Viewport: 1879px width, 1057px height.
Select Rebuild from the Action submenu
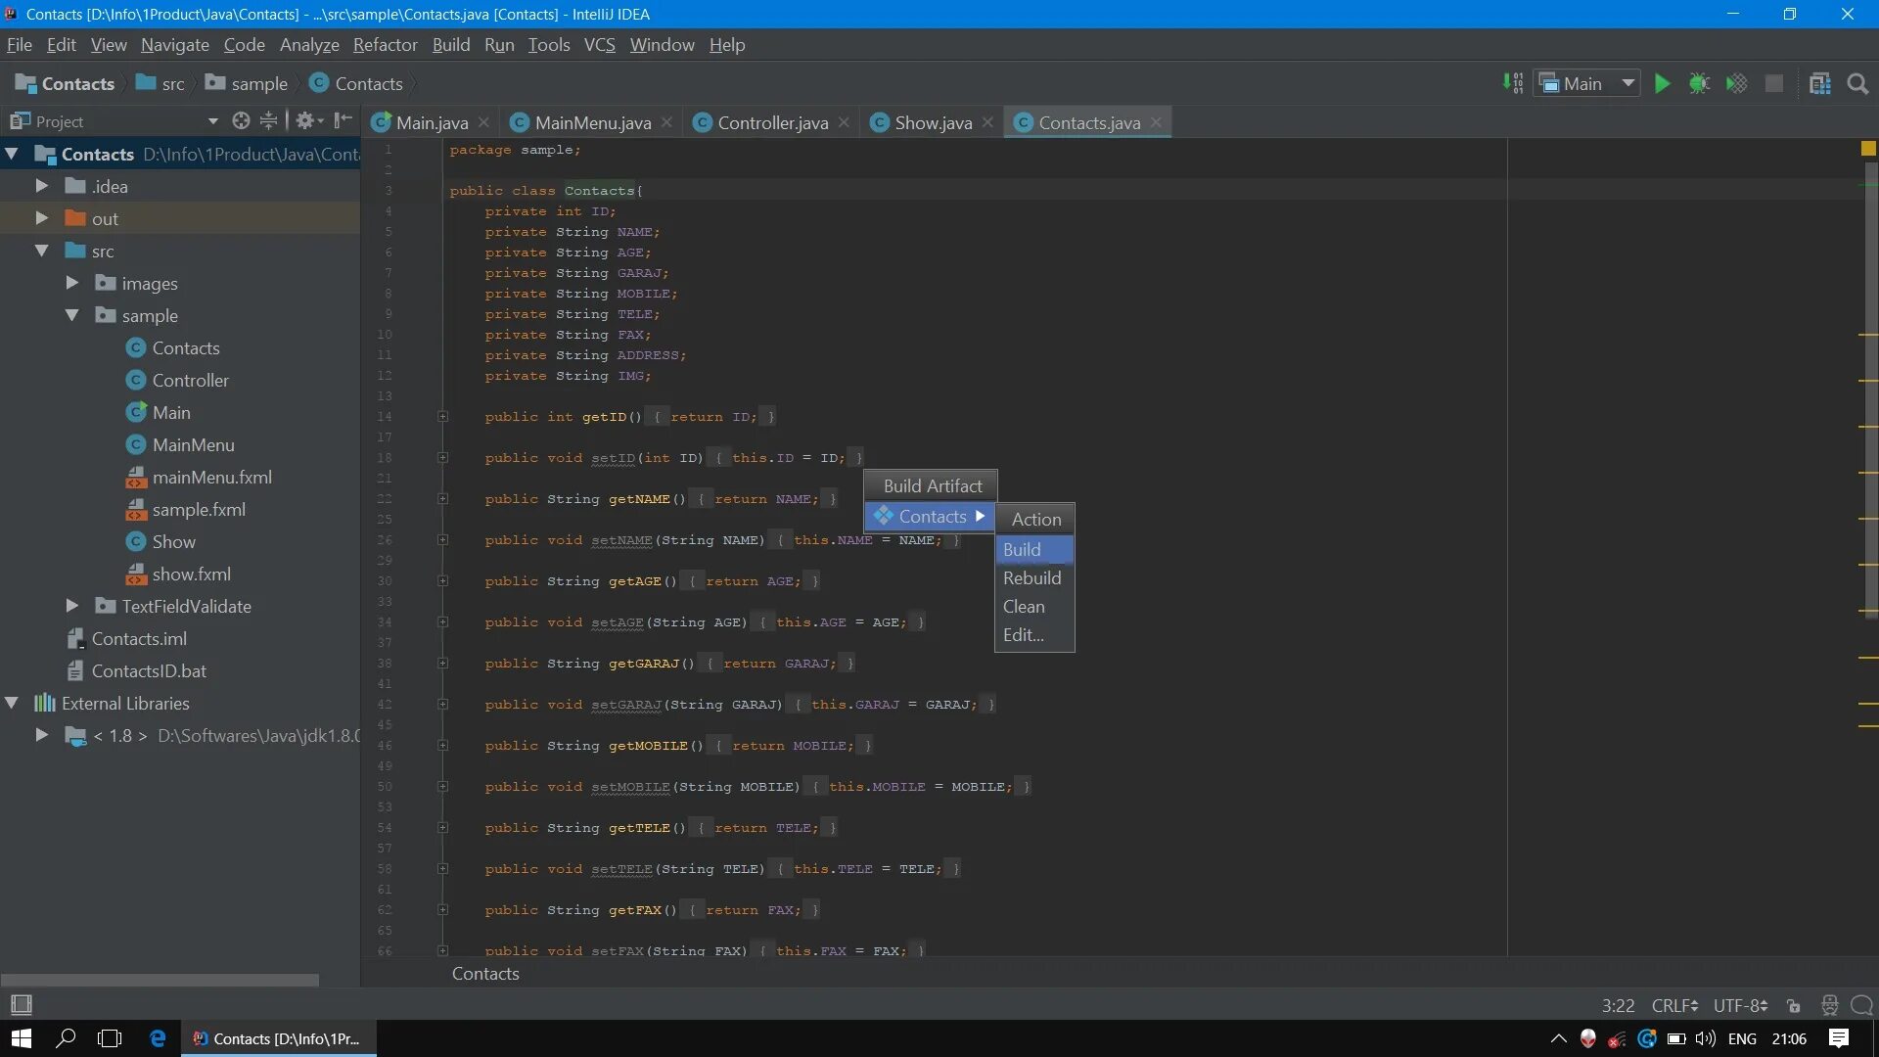point(1031,578)
